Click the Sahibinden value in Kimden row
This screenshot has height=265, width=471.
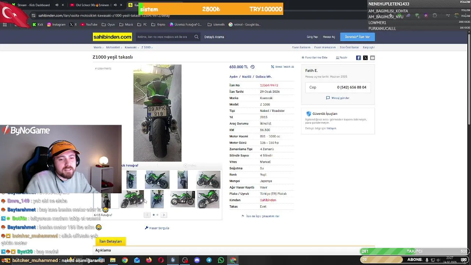pos(268,200)
